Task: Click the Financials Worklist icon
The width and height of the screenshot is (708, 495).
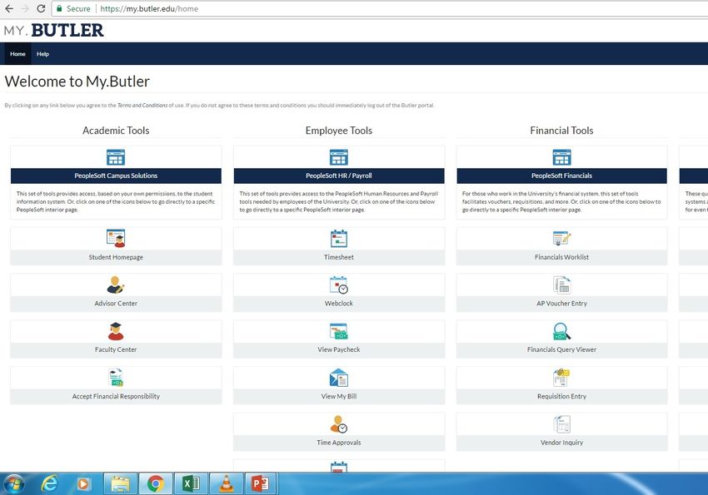Action: 561,239
